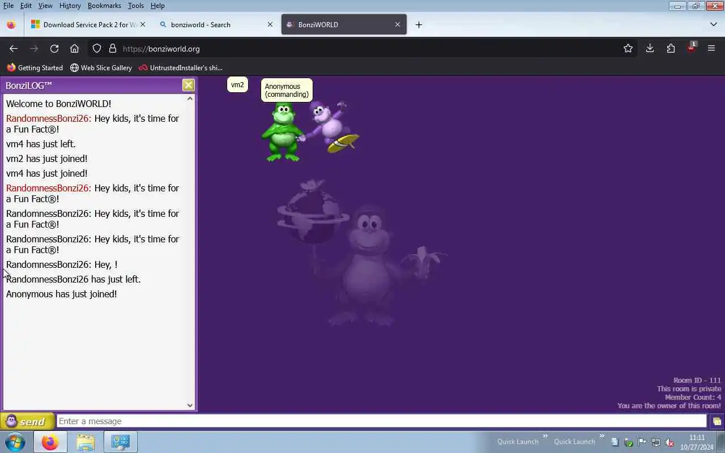Screen dimensions: 725x453
Task: Open the Help menu
Action: click(x=157, y=6)
